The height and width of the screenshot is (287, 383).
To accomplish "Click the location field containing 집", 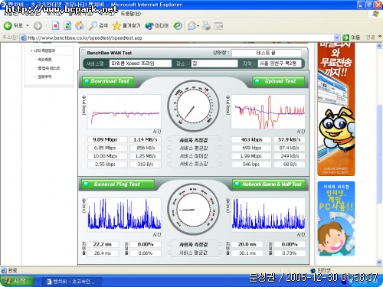I will pyautogui.click(x=214, y=64).
